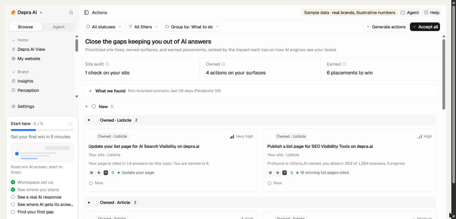This screenshot has width=456, height=219.
Task: Click the Depra AI orange logo
Action: pos(13,13)
